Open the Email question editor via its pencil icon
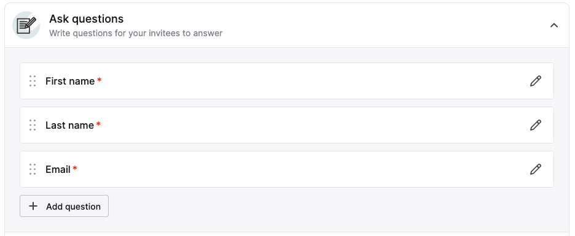Image resolution: width=575 pixels, height=236 pixels. point(536,169)
